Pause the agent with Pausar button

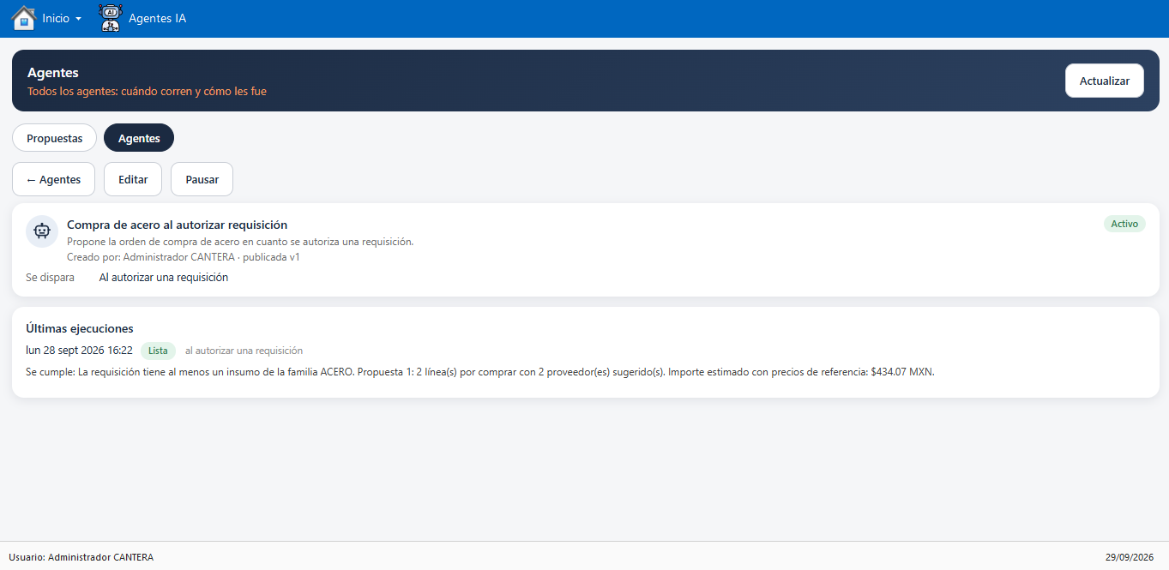click(202, 179)
